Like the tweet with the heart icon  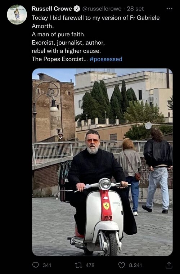click(122, 265)
